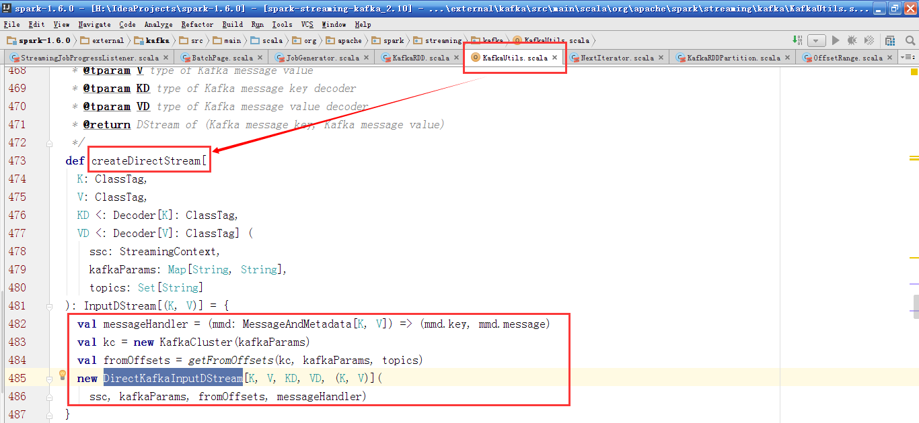
Task: Click the Make Project build icon
Action: click(x=797, y=40)
